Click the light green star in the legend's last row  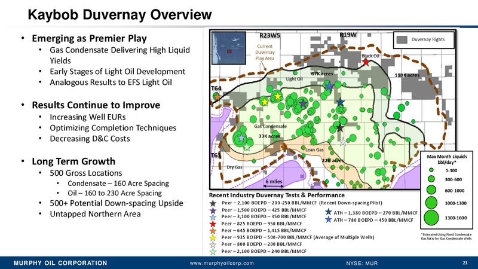pos(213,252)
